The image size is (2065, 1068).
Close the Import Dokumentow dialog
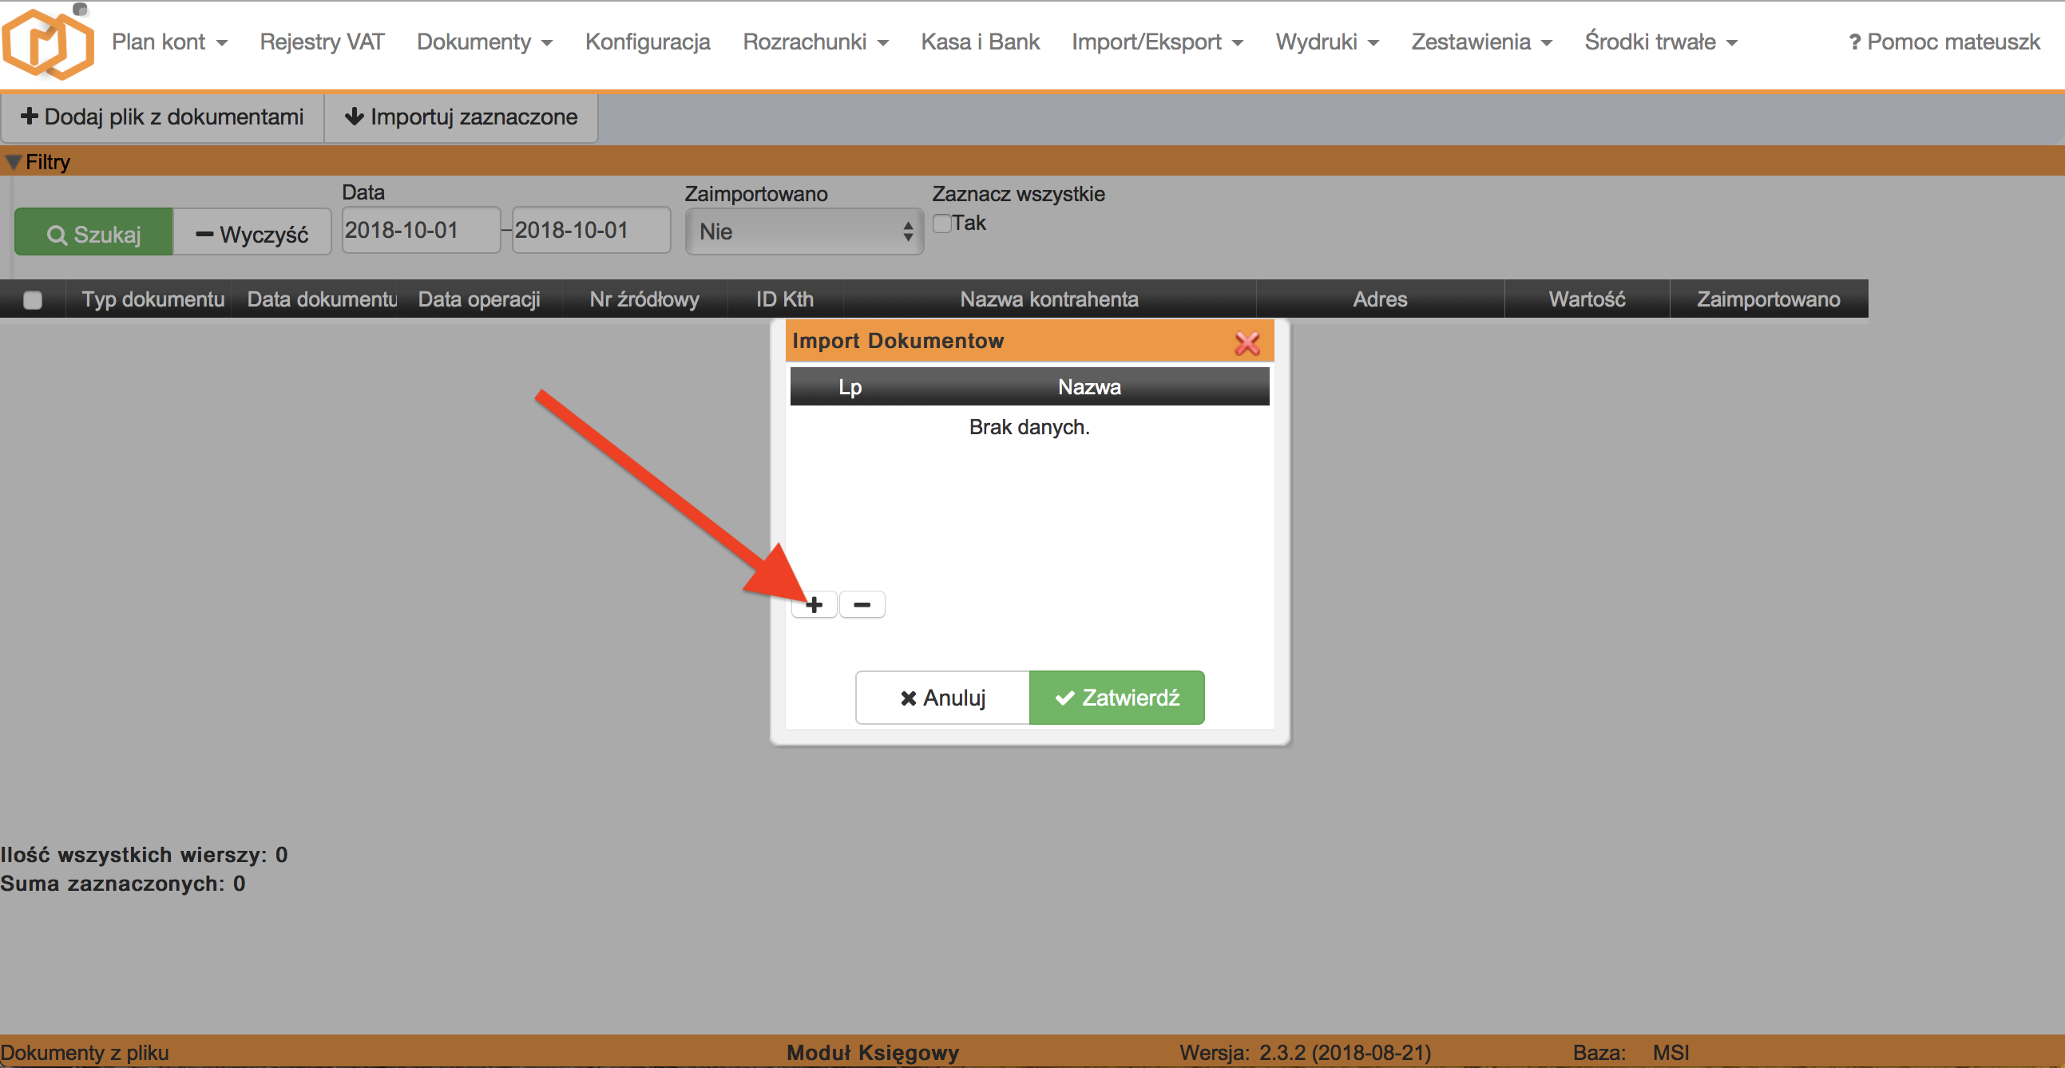[x=1248, y=342]
